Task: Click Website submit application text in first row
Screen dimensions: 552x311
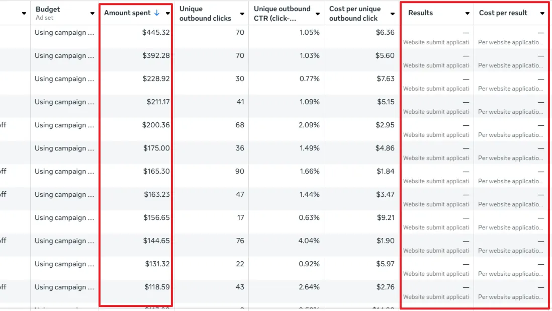Action: tap(436, 42)
